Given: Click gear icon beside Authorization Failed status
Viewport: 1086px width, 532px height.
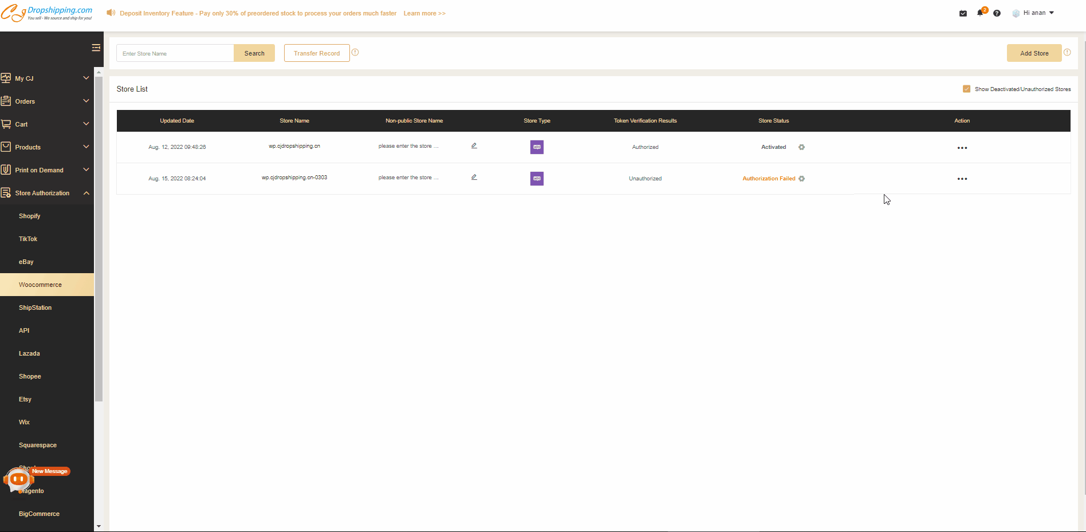Looking at the screenshot, I should (x=801, y=179).
